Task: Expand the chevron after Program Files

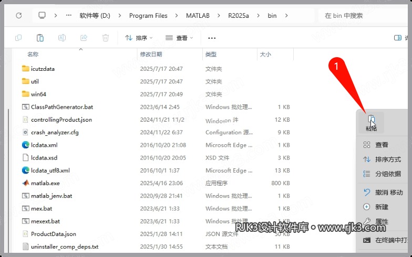Action: [x=177, y=16]
